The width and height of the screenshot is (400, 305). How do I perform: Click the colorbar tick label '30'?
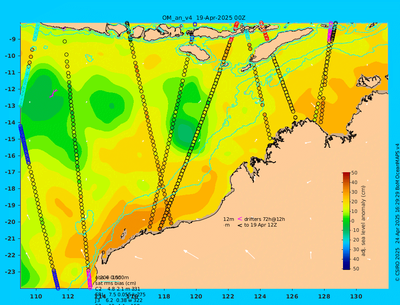(354, 192)
